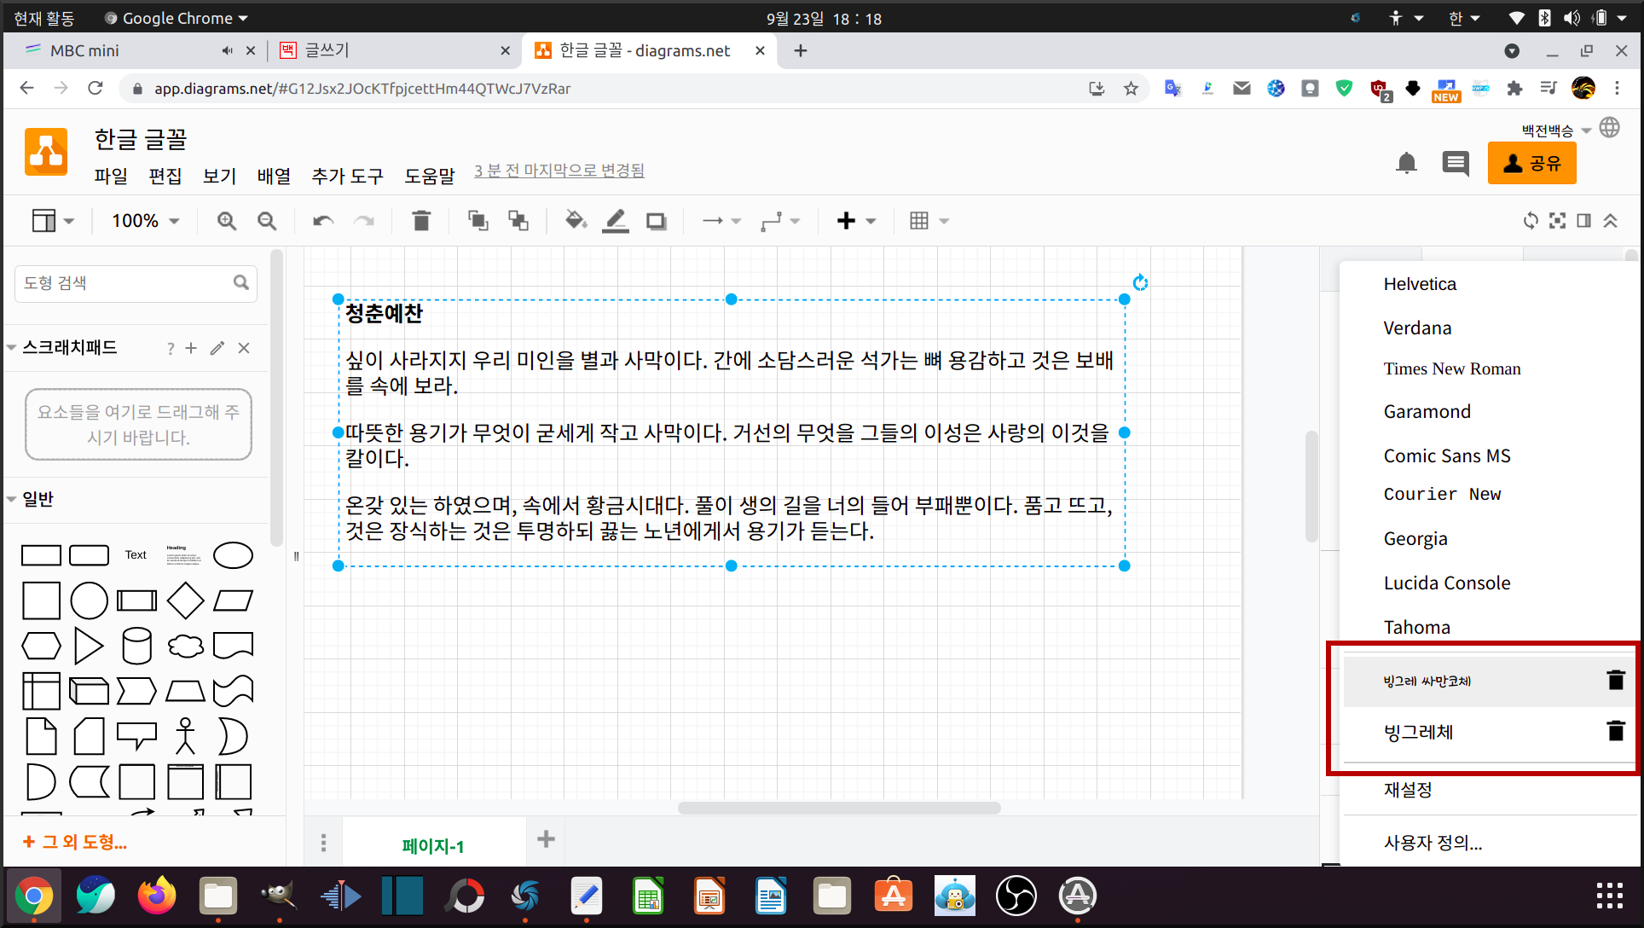Click the To Front icon
Viewport: 1644px width, 928px height.
click(478, 221)
